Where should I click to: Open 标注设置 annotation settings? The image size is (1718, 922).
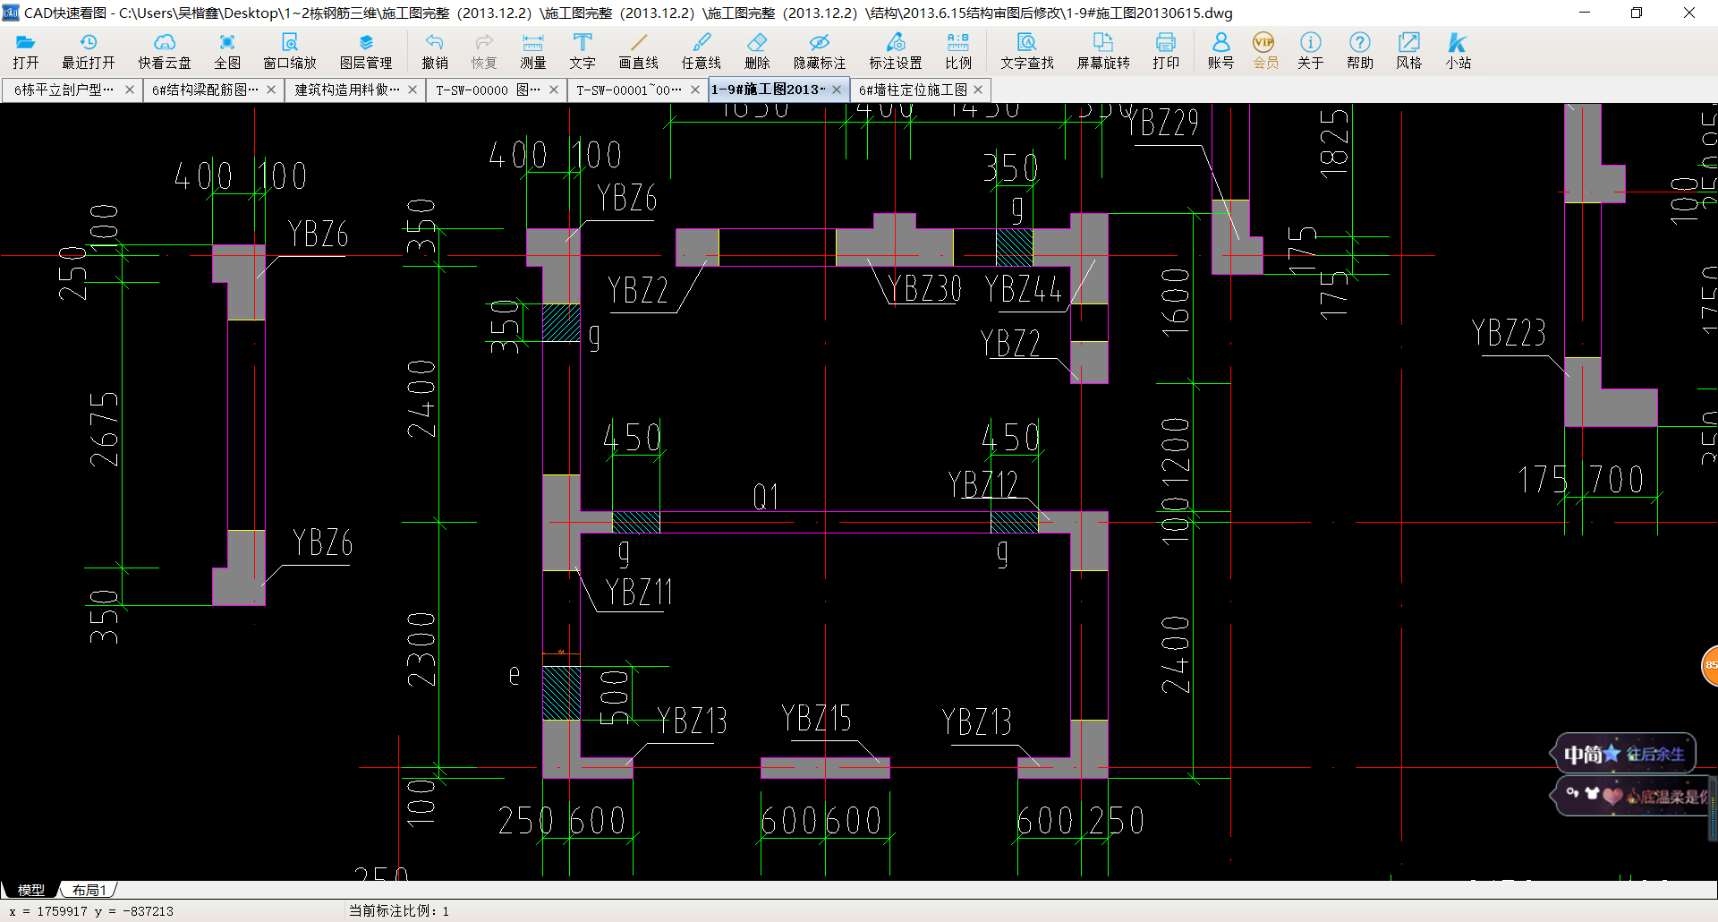pos(896,51)
